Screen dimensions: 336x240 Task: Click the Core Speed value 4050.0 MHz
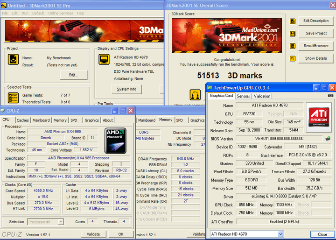click(x=43, y=191)
